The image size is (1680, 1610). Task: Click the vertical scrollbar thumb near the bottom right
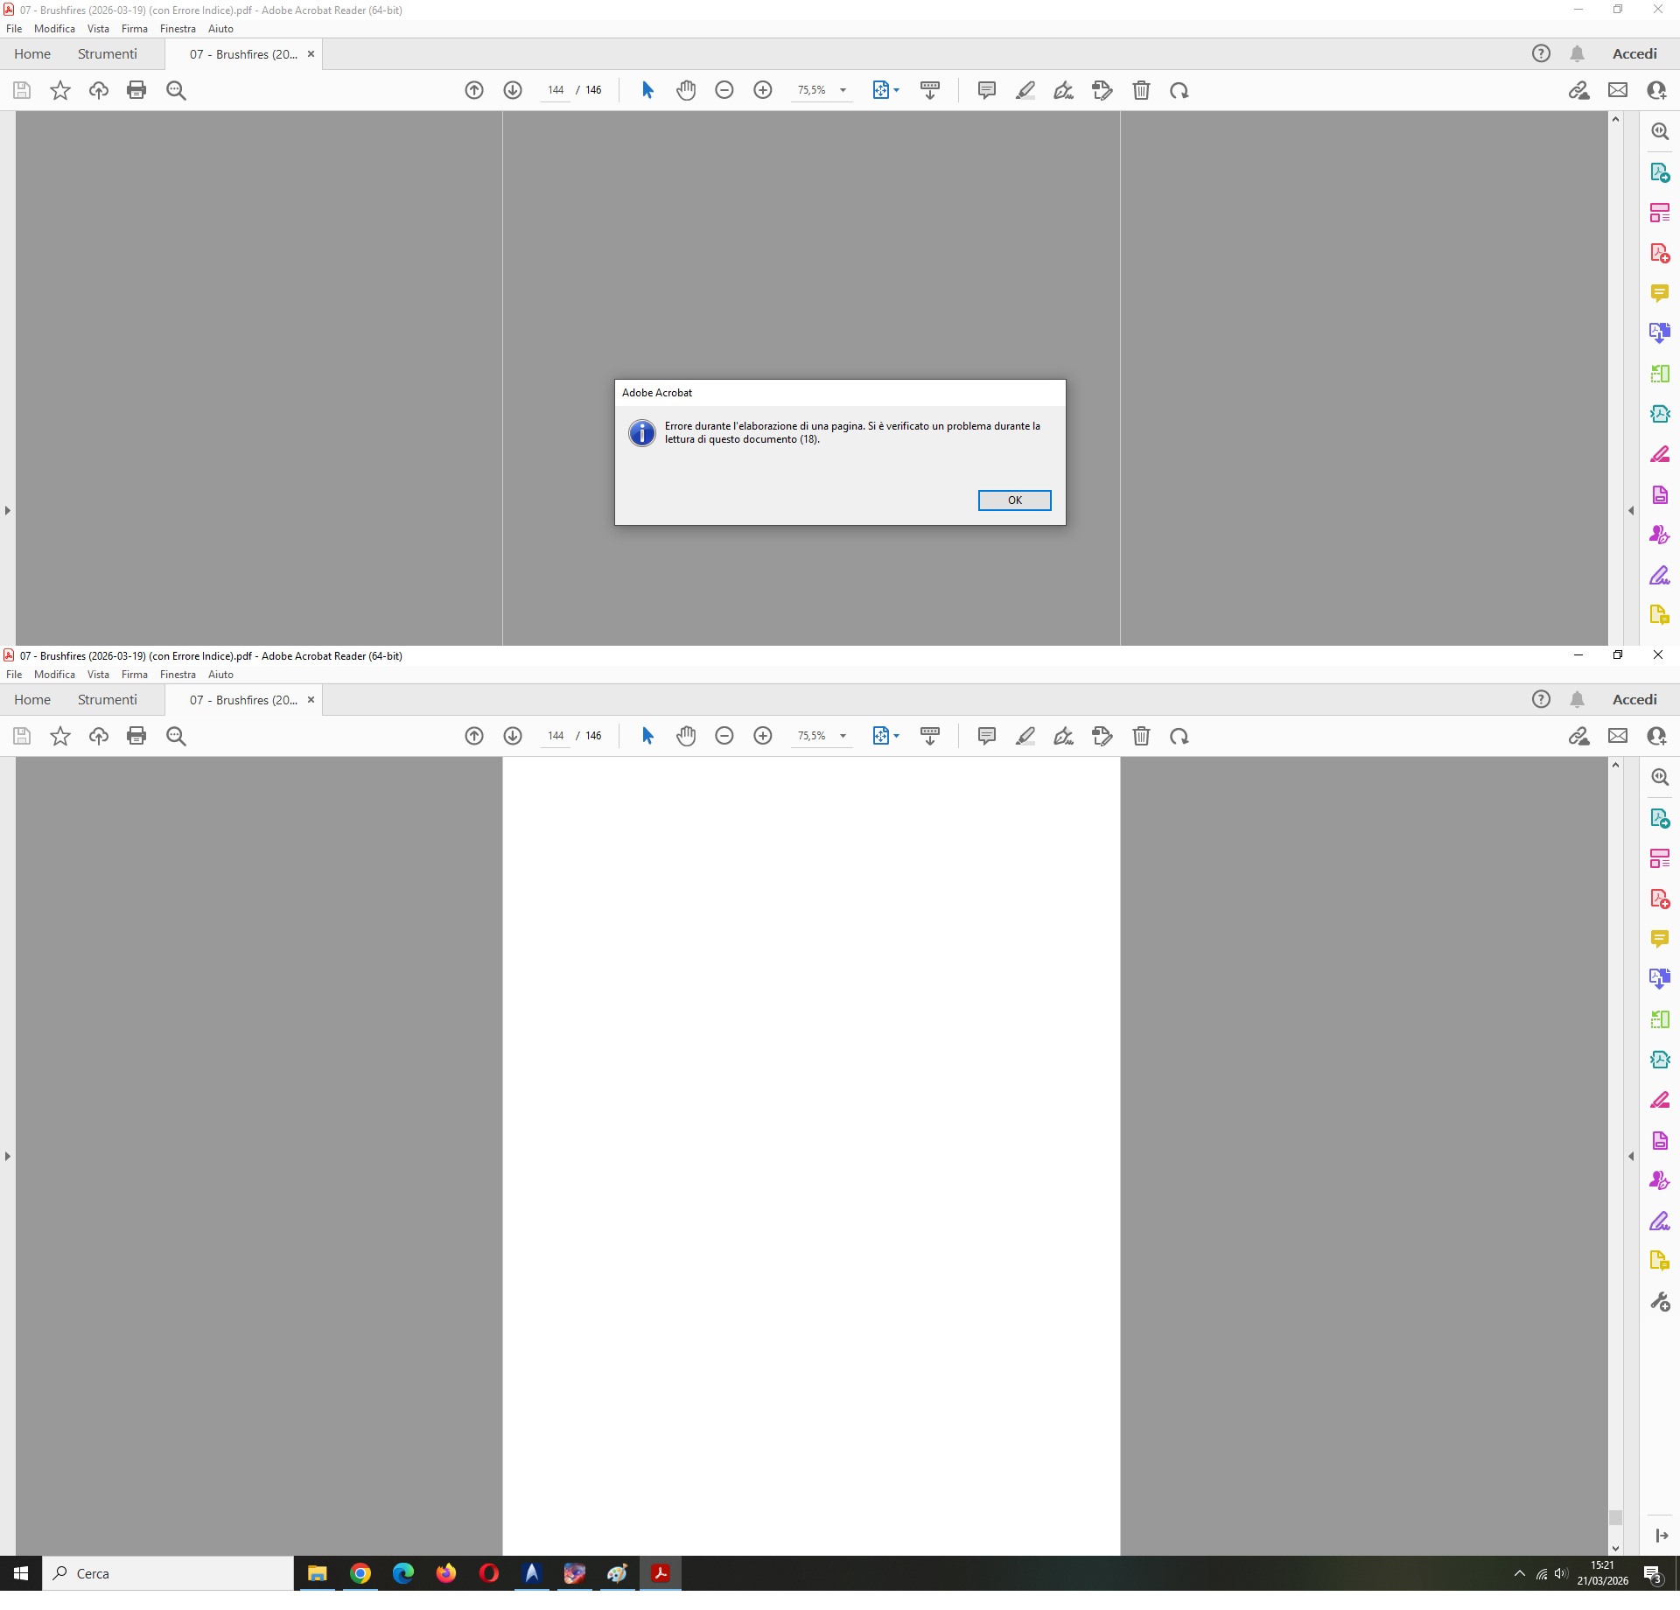1615,1517
